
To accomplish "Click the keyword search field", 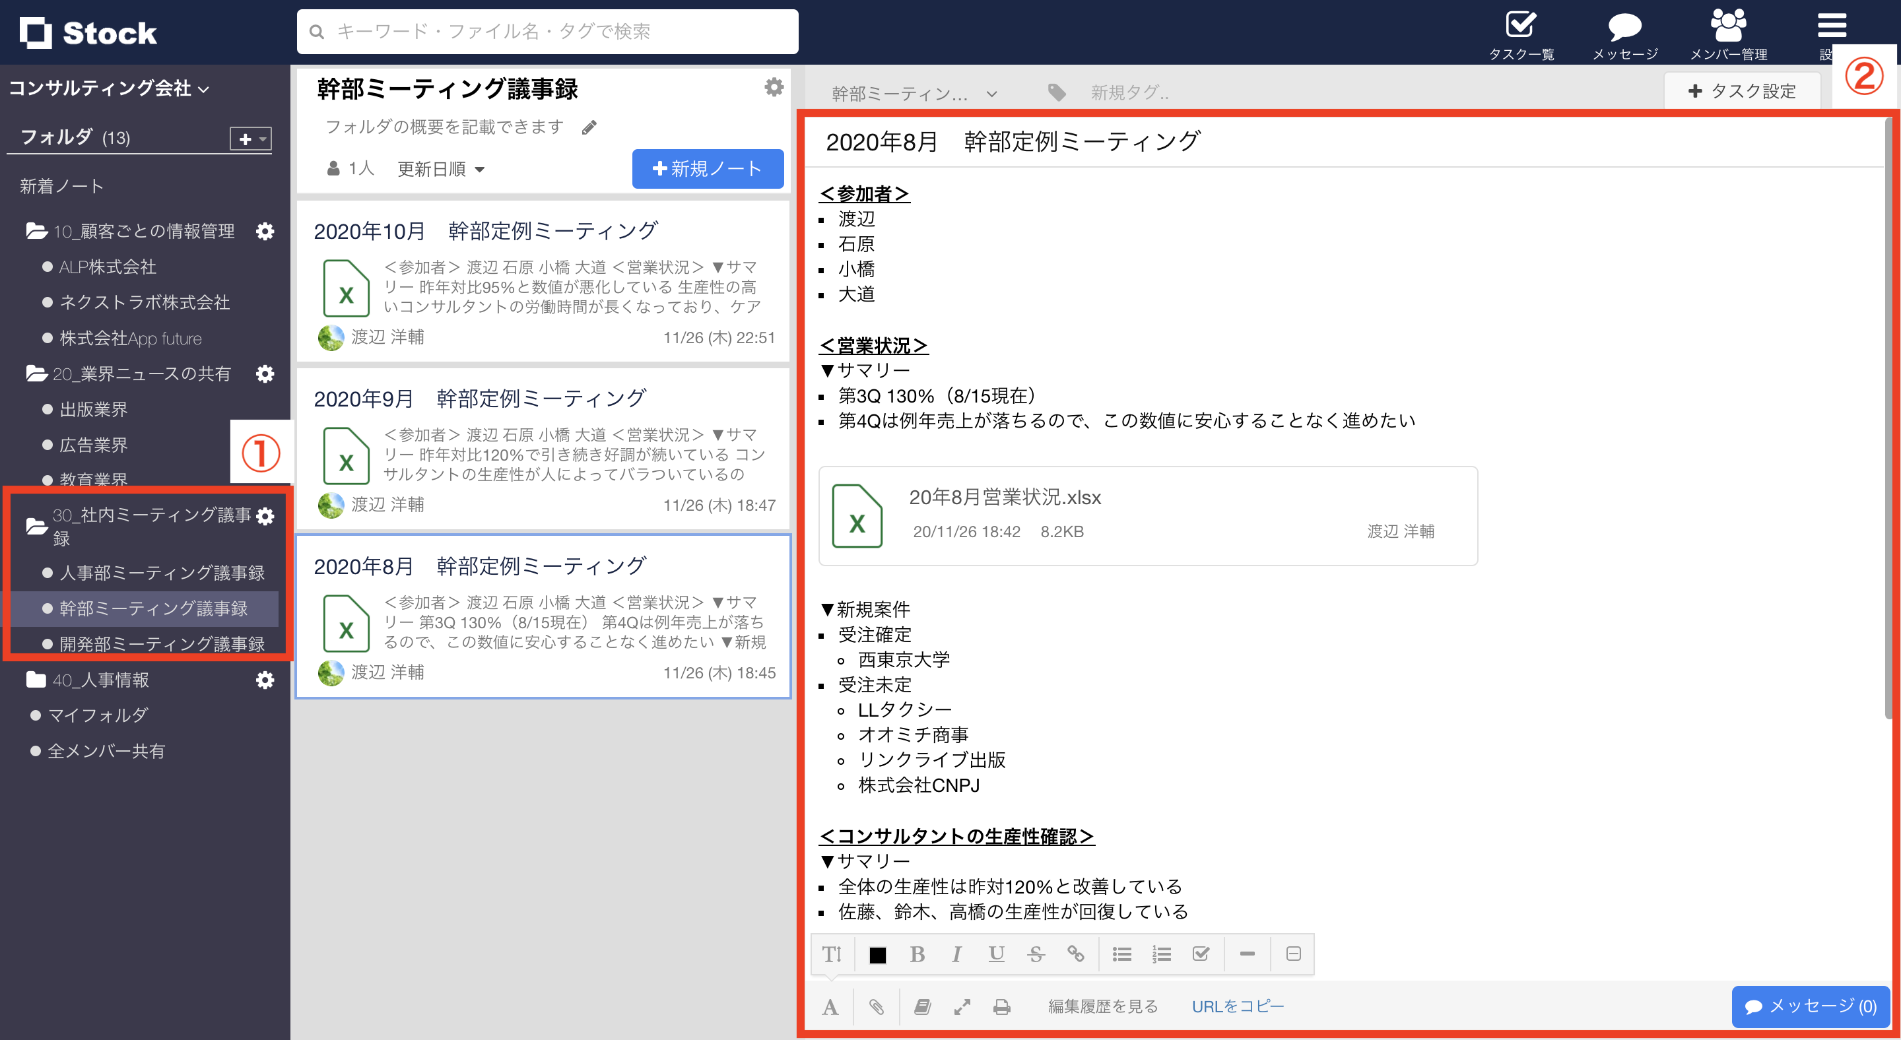I will tap(548, 32).
